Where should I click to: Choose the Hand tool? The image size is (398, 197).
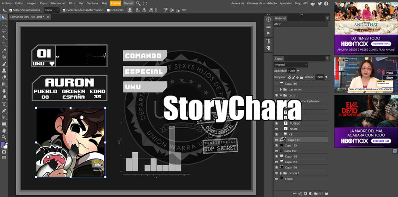[4, 131]
